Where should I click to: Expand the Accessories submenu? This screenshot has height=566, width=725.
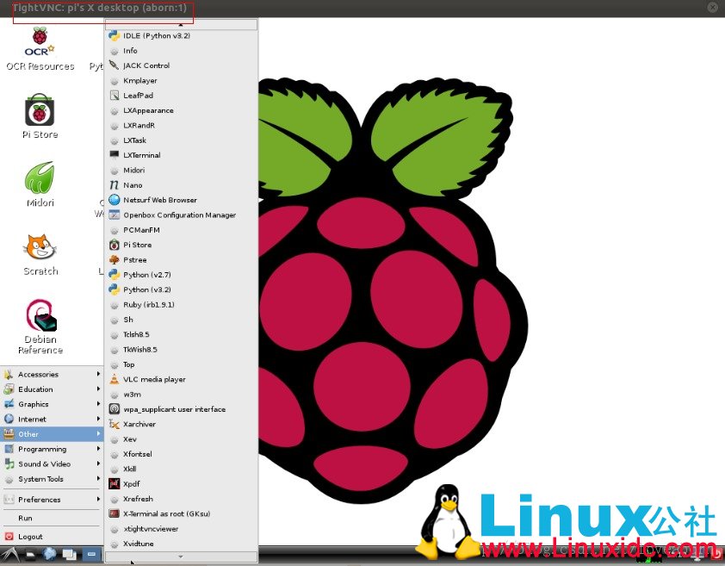pos(52,375)
